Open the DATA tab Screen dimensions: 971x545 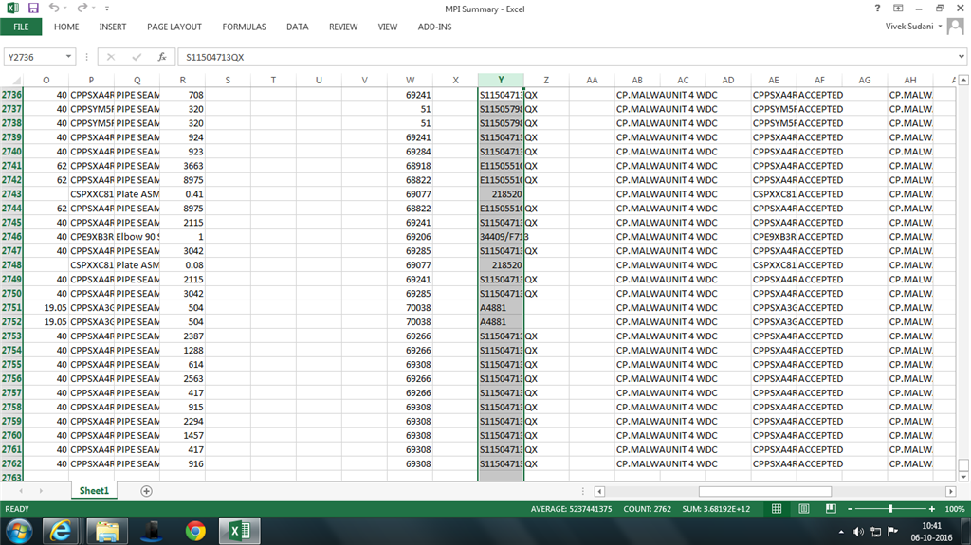297,27
